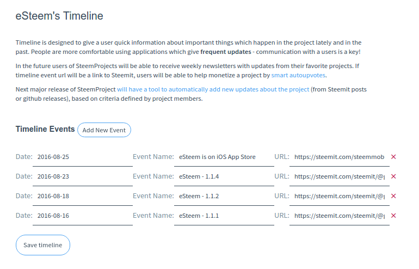This screenshot has height=269, width=419.
Task: Edit the date field showing 2016-08-25
Action: point(82,157)
